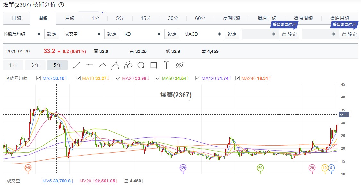Click the orange 240 marker on the timeline
The width and height of the screenshot is (361, 185).
click(x=28, y=168)
